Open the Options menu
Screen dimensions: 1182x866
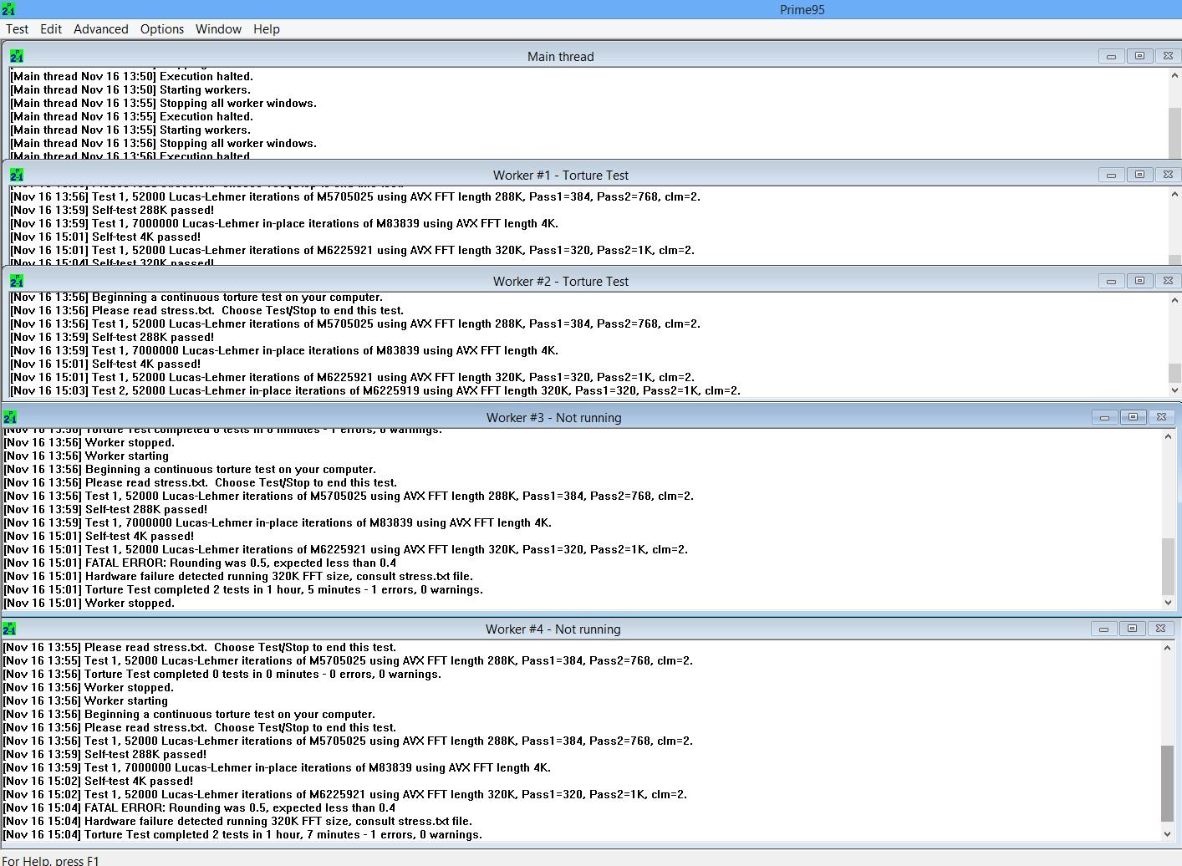click(x=162, y=28)
